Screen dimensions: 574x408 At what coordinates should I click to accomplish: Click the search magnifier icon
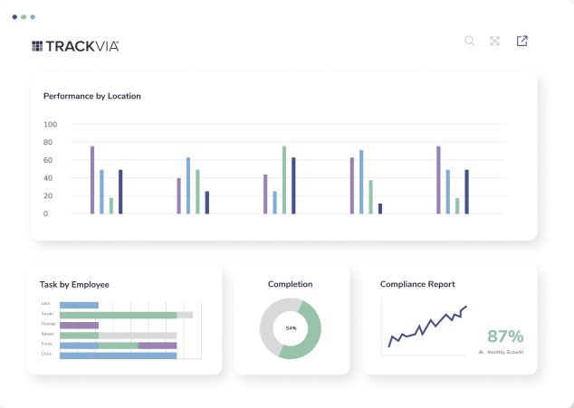coord(469,41)
